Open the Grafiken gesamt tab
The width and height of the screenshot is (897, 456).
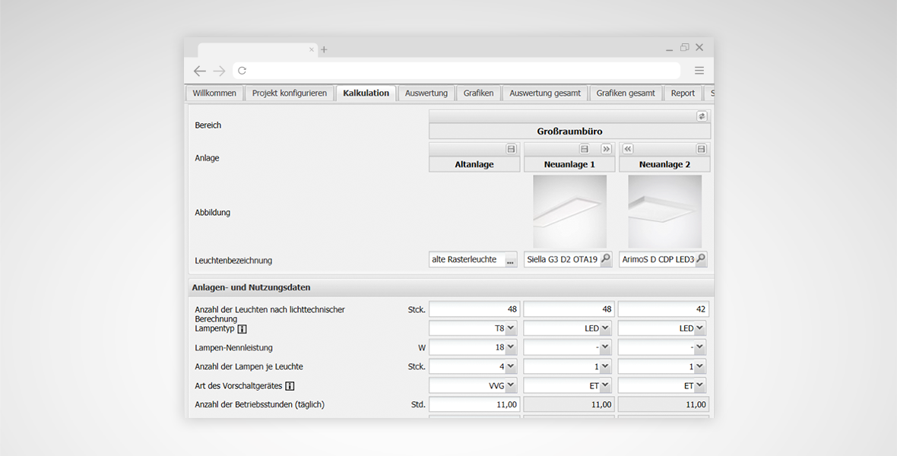click(x=626, y=93)
